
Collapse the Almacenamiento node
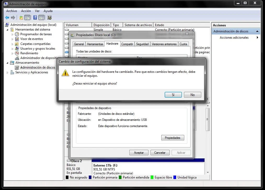point(7,63)
